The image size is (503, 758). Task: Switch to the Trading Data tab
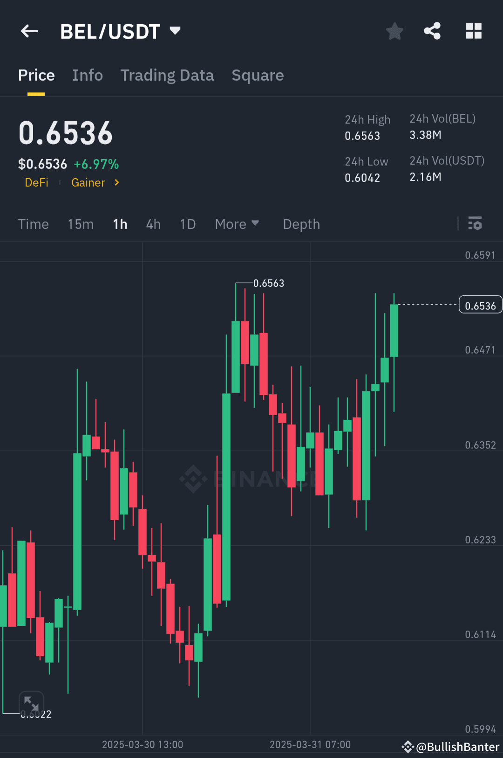click(167, 75)
